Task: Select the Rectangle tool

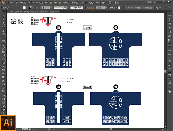Action: (x=4, y=41)
